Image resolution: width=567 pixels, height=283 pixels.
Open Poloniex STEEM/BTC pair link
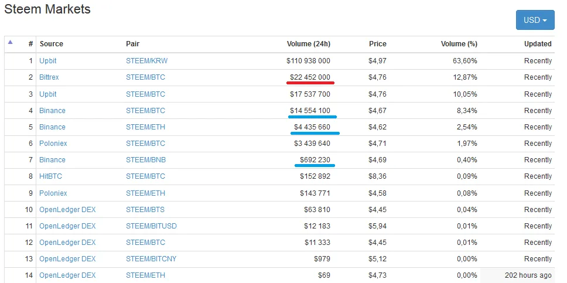pyautogui.click(x=145, y=144)
